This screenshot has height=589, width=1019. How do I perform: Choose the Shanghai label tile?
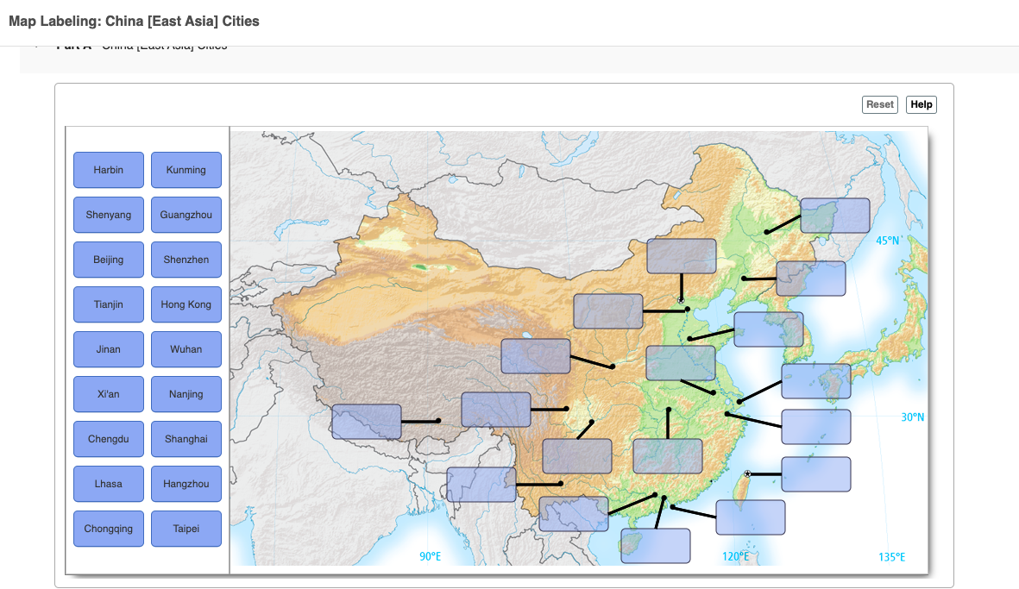(186, 439)
